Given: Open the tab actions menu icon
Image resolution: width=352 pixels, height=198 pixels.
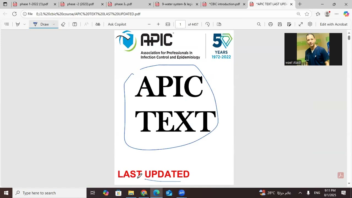Looking at the screenshot, I should pos(5,4).
